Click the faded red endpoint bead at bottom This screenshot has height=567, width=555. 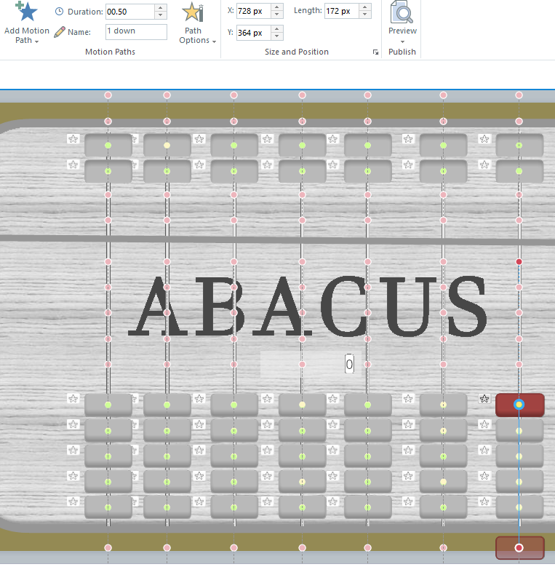[x=519, y=548]
